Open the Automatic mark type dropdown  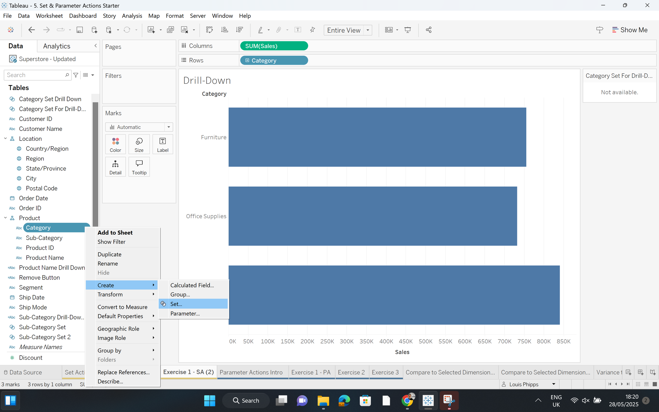coord(168,127)
